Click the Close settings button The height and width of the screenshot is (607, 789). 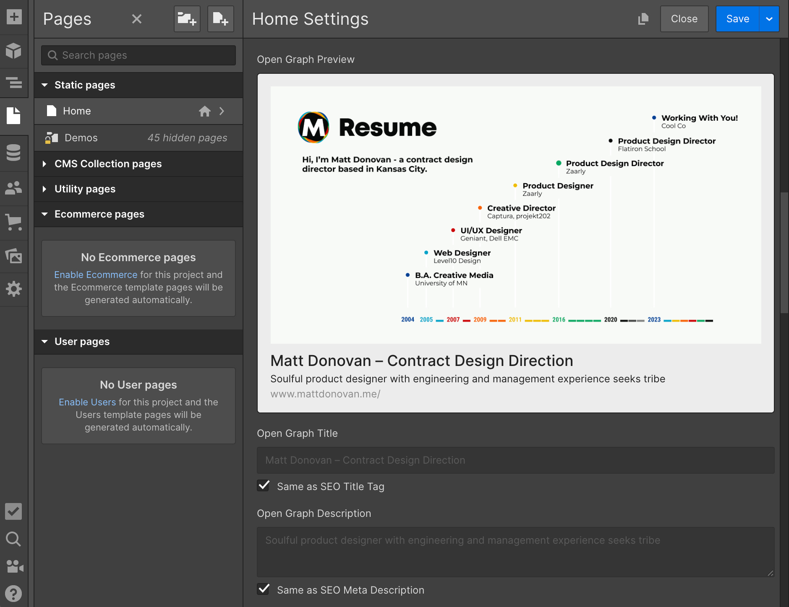tap(684, 19)
